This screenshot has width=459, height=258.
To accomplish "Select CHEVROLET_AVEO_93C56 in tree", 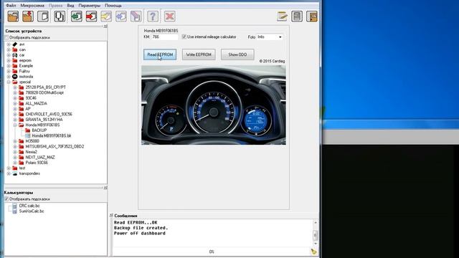I will coord(49,114).
